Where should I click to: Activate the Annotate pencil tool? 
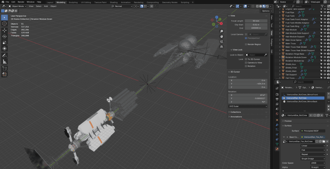click(x=4, y=55)
